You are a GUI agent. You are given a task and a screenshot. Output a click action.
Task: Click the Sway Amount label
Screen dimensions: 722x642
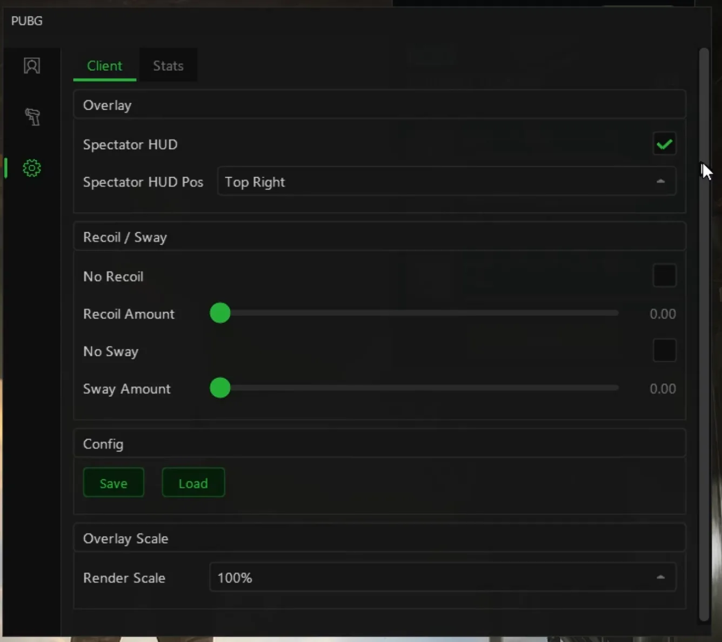[127, 389]
